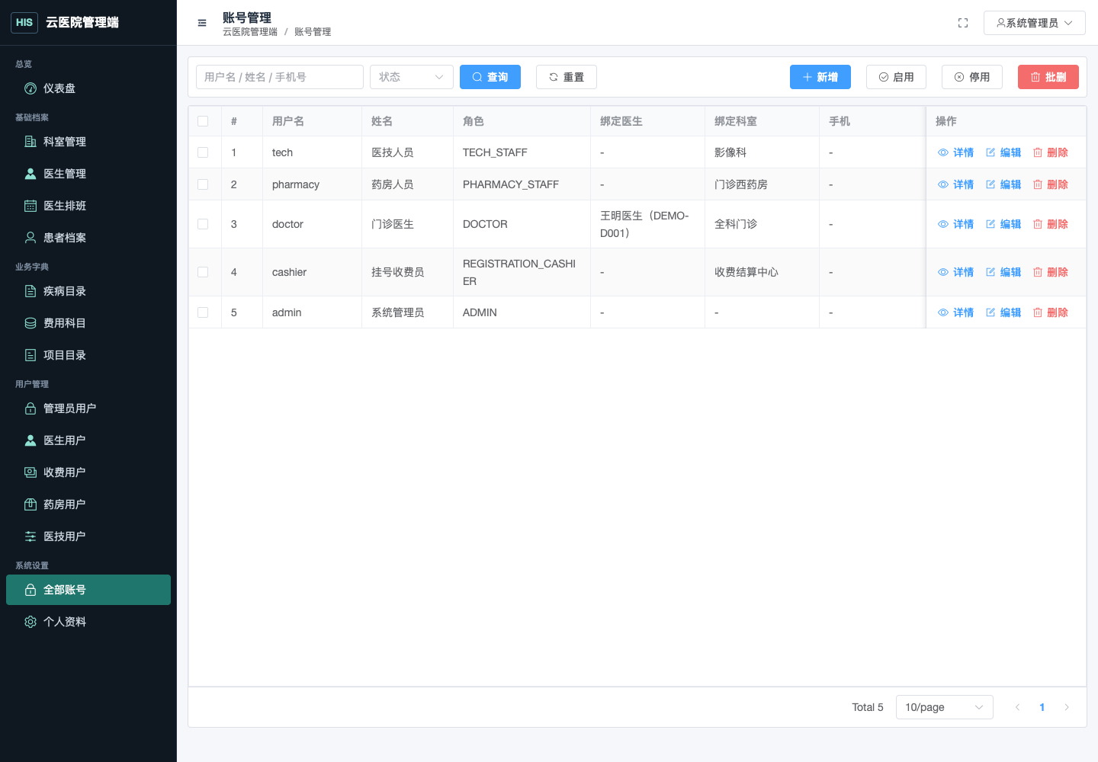This screenshot has width=1098, height=762.
Task: Go to 医生排班 schedule page
Action: point(88,206)
